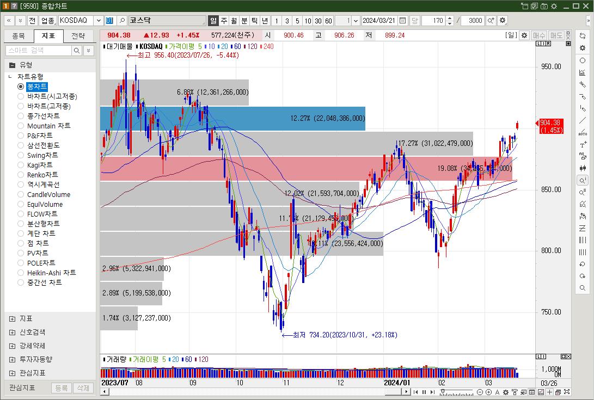Switch to the 종목 tab
Image resolution: width=594 pixels, height=400 pixels.
pyautogui.click(x=19, y=36)
